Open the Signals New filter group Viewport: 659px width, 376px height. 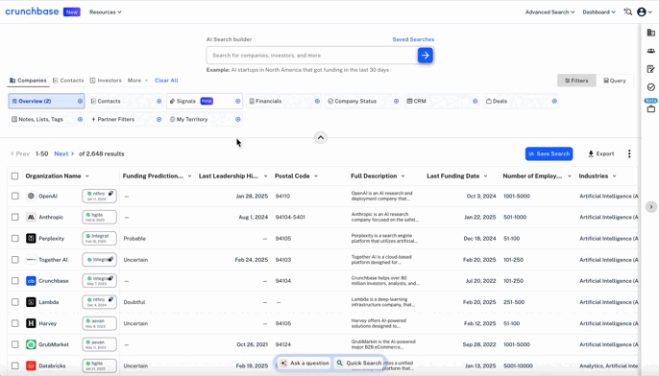coord(205,101)
